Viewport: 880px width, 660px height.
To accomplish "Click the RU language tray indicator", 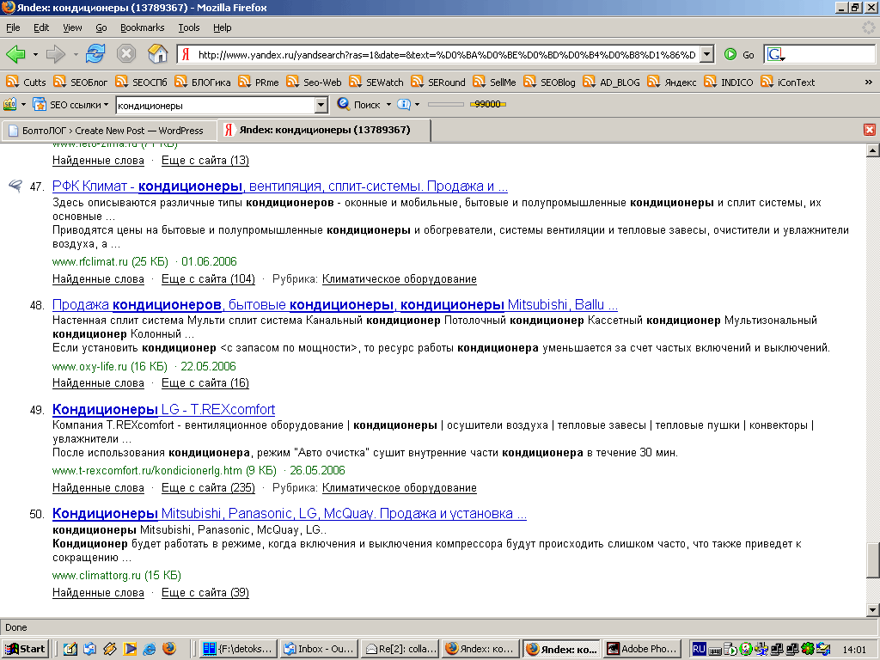I will point(699,649).
